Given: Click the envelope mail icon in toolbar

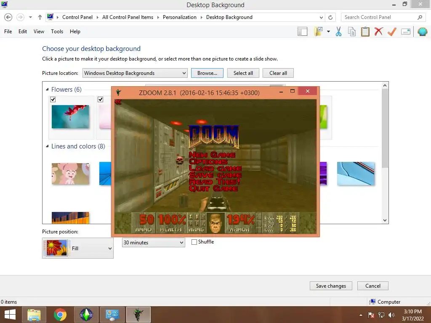Looking at the screenshot, I should tap(406, 32).
